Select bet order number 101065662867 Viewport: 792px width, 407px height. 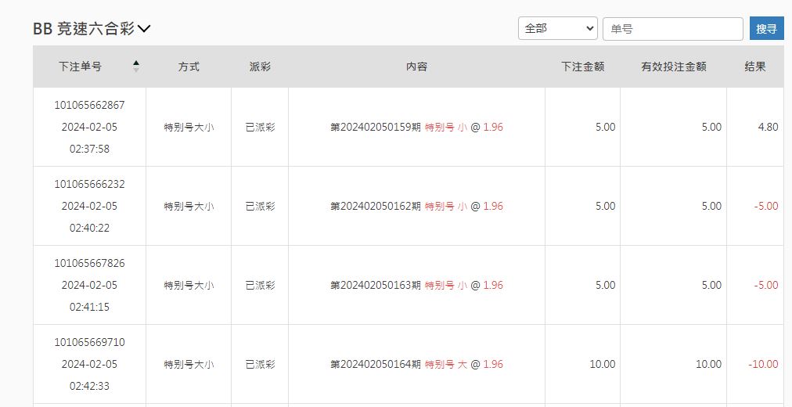click(89, 105)
